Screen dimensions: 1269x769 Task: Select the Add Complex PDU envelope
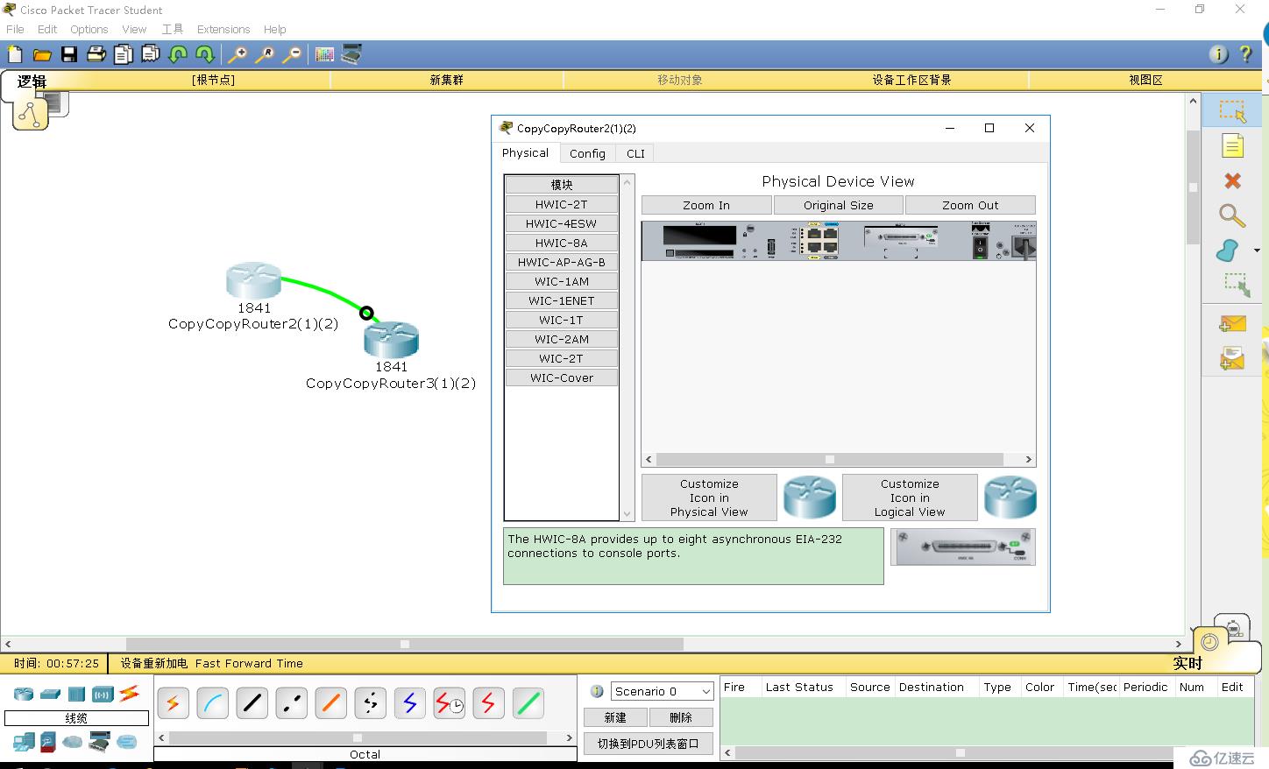click(1232, 357)
